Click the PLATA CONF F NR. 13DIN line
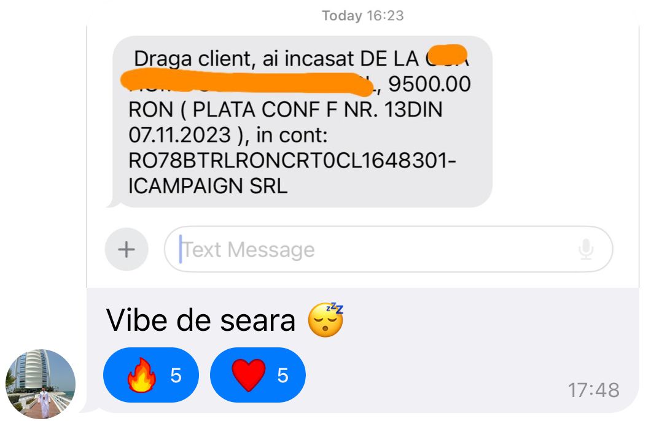 click(x=285, y=110)
